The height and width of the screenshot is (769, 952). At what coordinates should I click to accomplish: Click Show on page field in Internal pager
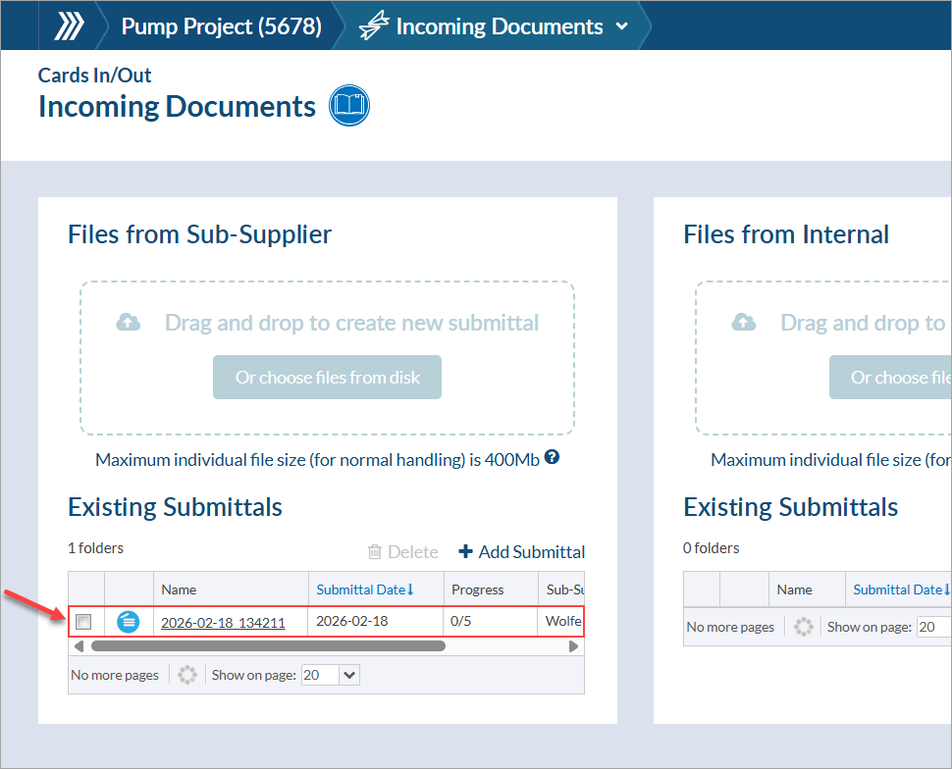coord(933,627)
